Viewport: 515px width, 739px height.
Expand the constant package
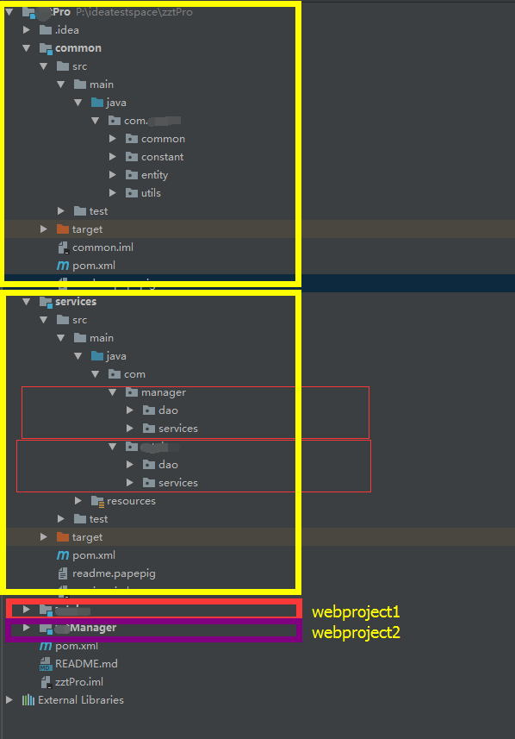[x=113, y=157]
